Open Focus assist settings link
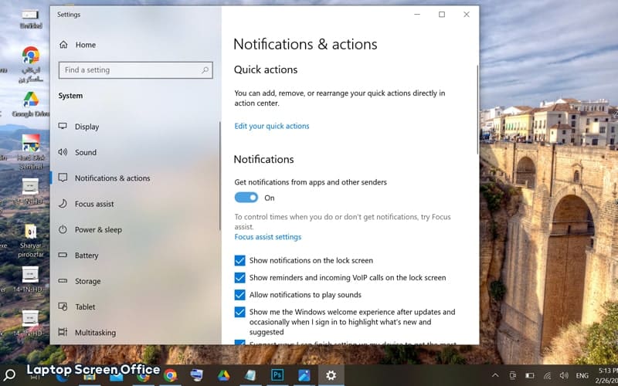 click(267, 237)
